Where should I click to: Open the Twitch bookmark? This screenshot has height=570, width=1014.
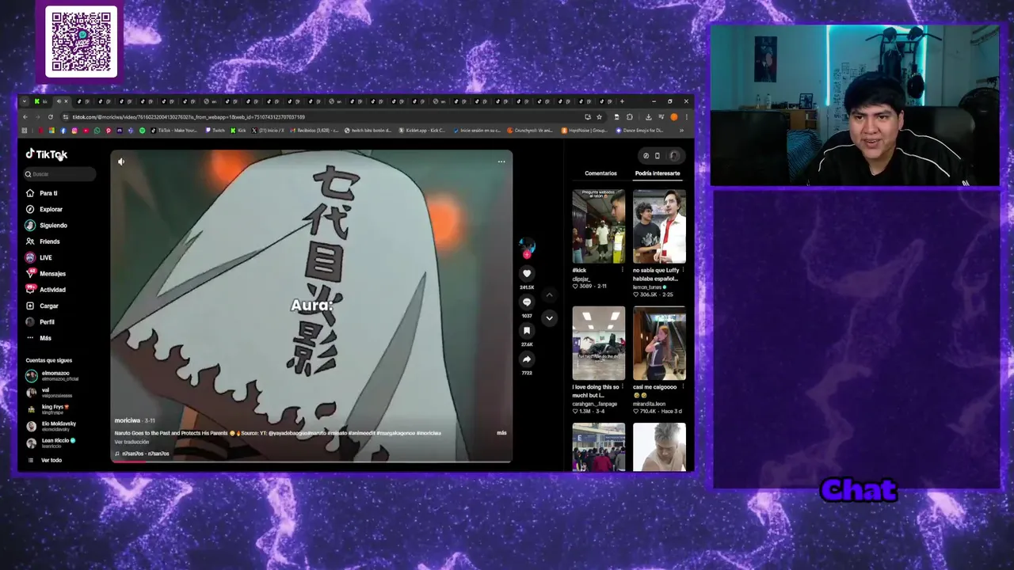click(x=215, y=131)
